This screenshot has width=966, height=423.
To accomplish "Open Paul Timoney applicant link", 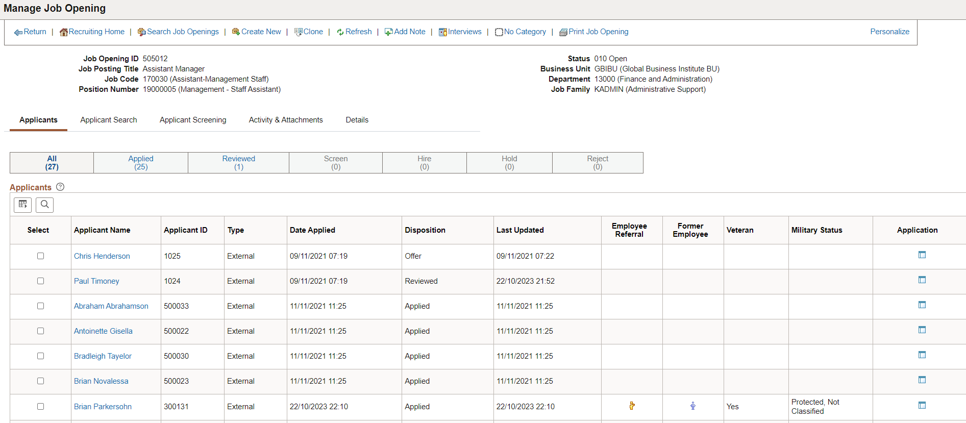I will click(96, 281).
